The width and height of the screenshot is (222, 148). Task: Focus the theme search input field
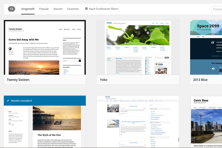click(x=217, y=9)
